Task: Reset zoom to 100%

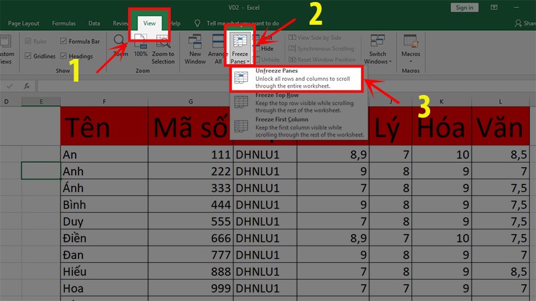Action: [x=141, y=45]
